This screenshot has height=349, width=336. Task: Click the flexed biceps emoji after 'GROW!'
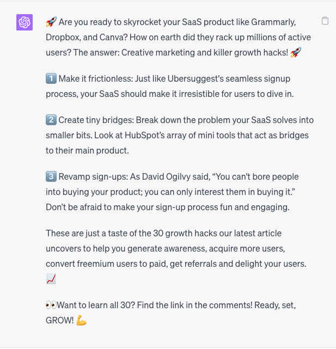tap(81, 321)
